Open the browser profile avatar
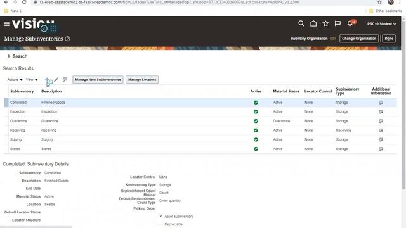Viewport: 406px width, 228px height. (x=391, y=2)
